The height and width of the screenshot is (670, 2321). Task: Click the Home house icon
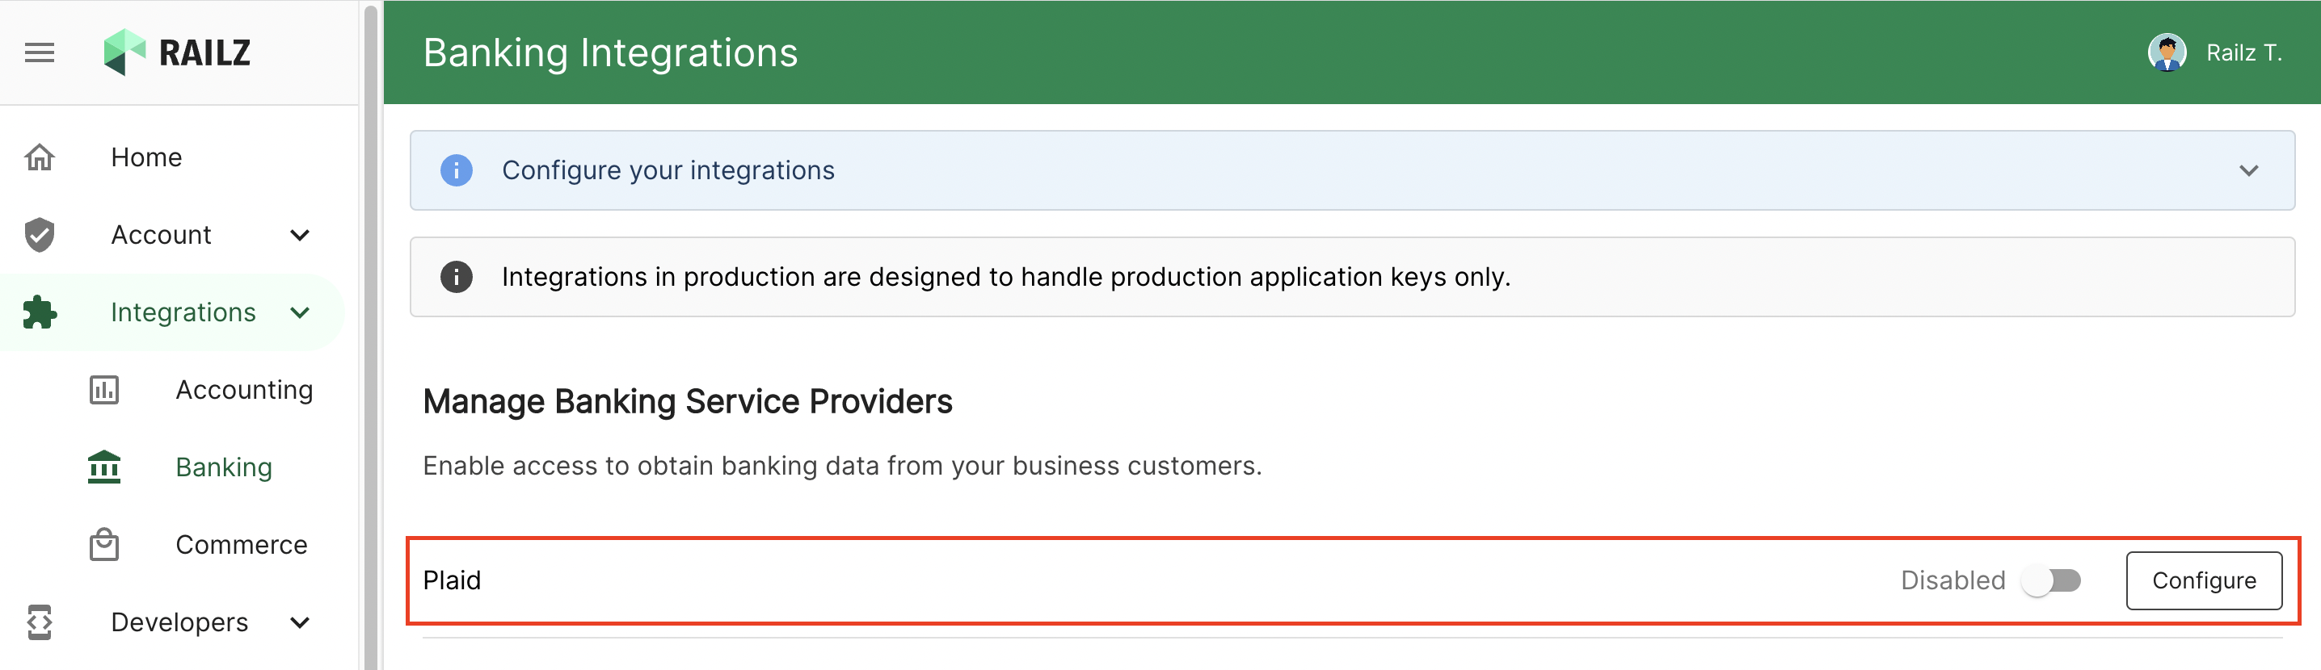coord(40,157)
